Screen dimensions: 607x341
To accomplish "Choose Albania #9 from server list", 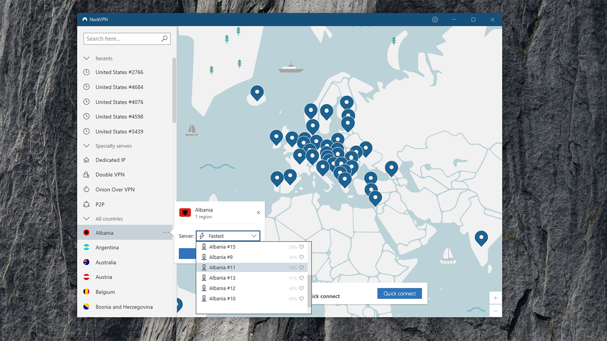I will pyautogui.click(x=252, y=257).
